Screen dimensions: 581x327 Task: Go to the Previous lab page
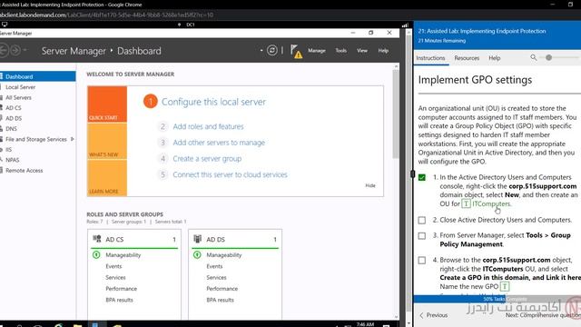click(x=433, y=315)
